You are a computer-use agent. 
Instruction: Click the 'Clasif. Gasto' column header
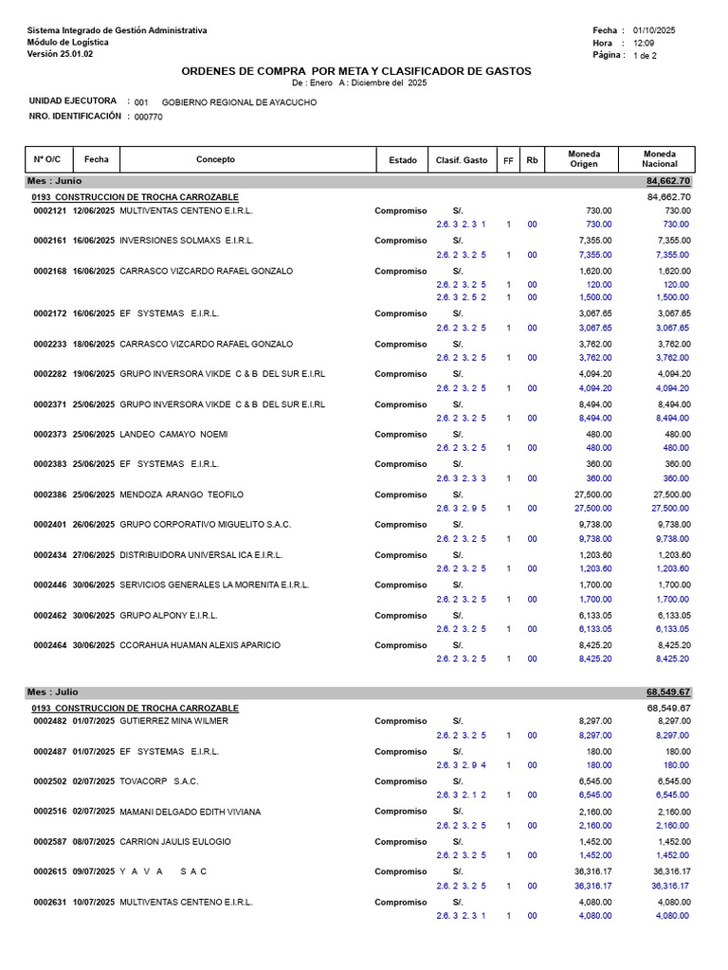(462, 159)
